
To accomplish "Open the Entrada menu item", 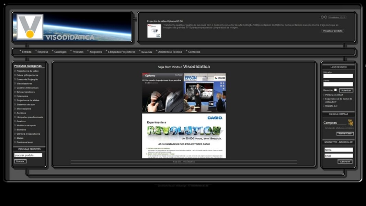I will tap(27, 52).
